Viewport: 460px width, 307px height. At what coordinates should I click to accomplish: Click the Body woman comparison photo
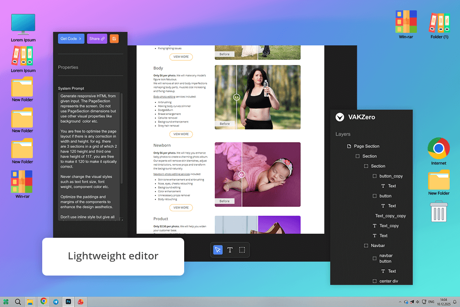pyautogui.click(x=257, y=97)
